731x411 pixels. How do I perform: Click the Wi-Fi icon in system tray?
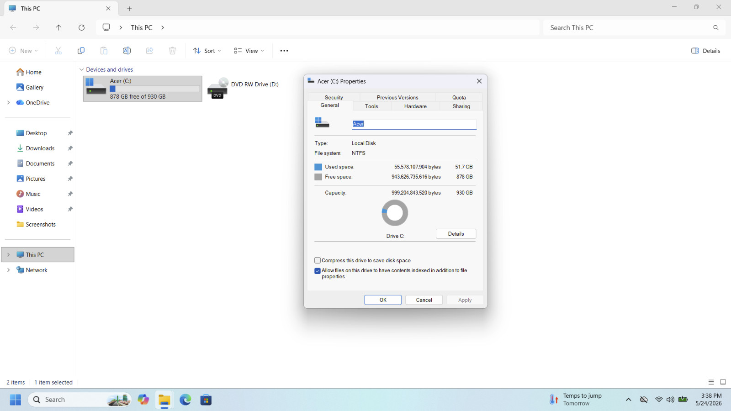[x=659, y=400]
